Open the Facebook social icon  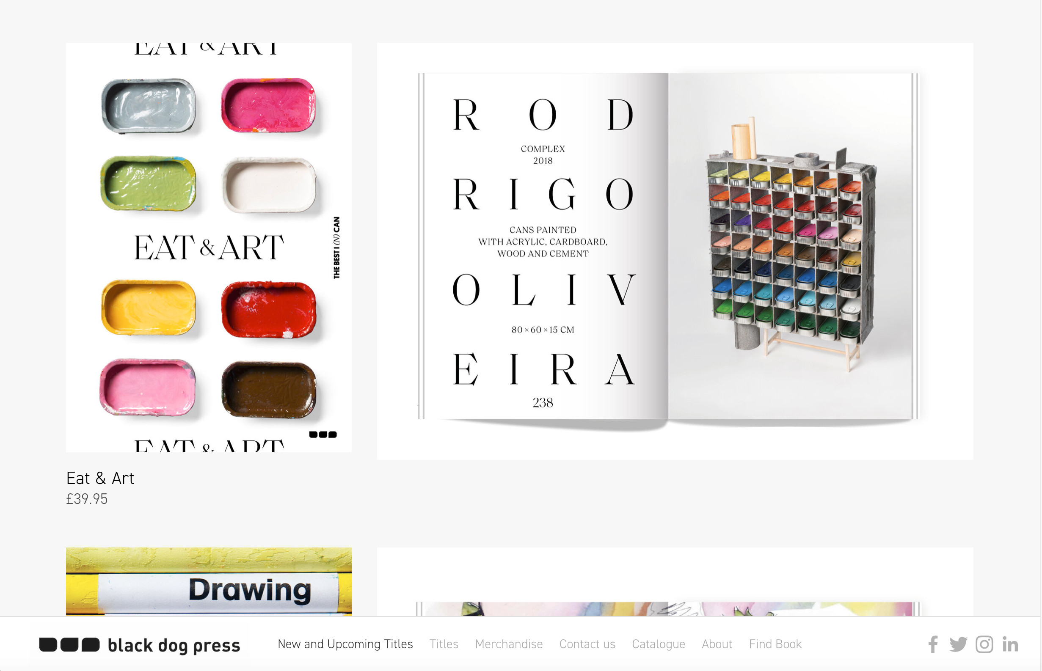point(933,644)
